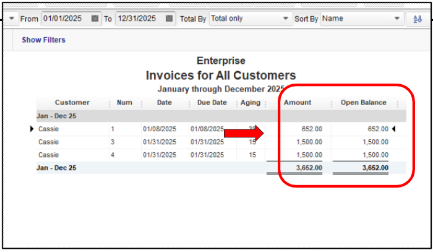Image resolution: width=433 pixels, height=252 pixels.
Task: Select Cassie in invoice 1 row
Action: pos(49,129)
